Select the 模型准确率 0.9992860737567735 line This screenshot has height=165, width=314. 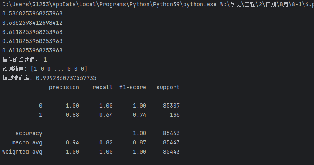(49, 78)
